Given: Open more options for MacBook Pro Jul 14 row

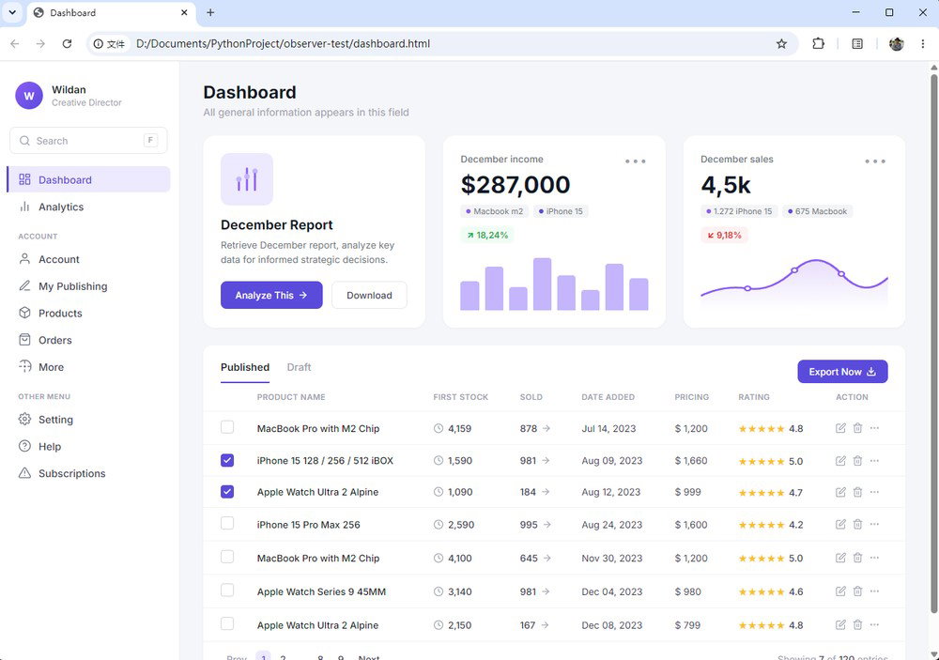Looking at the screenshot, I should 875,428.
